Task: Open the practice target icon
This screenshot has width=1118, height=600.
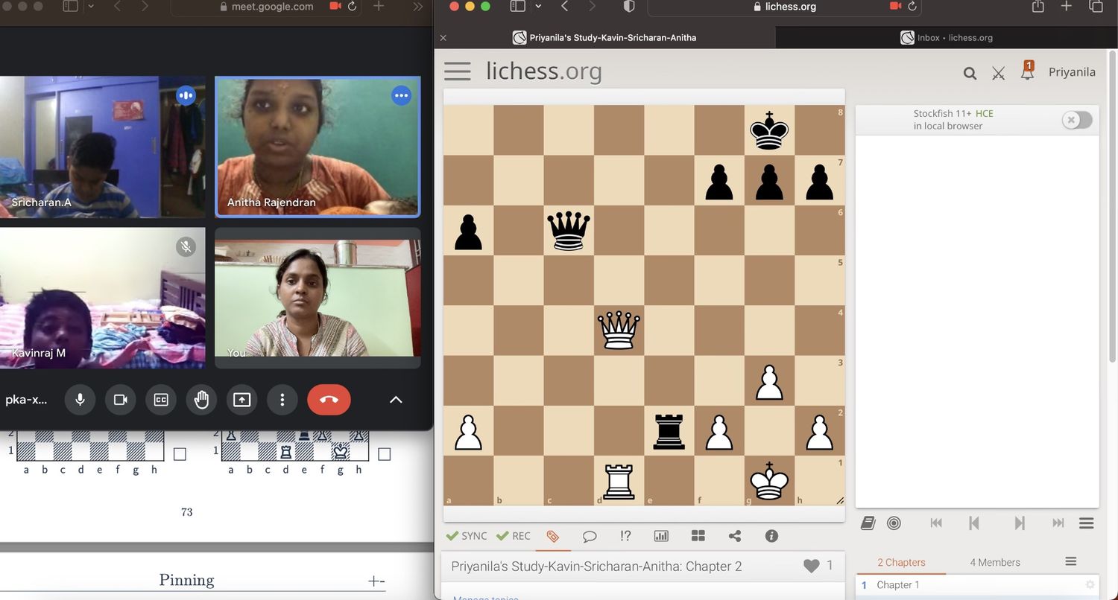Action: pos(894,523)
